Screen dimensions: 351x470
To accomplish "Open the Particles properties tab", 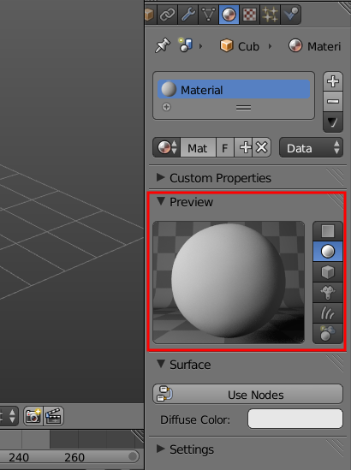I will click(x=270, y=15).
